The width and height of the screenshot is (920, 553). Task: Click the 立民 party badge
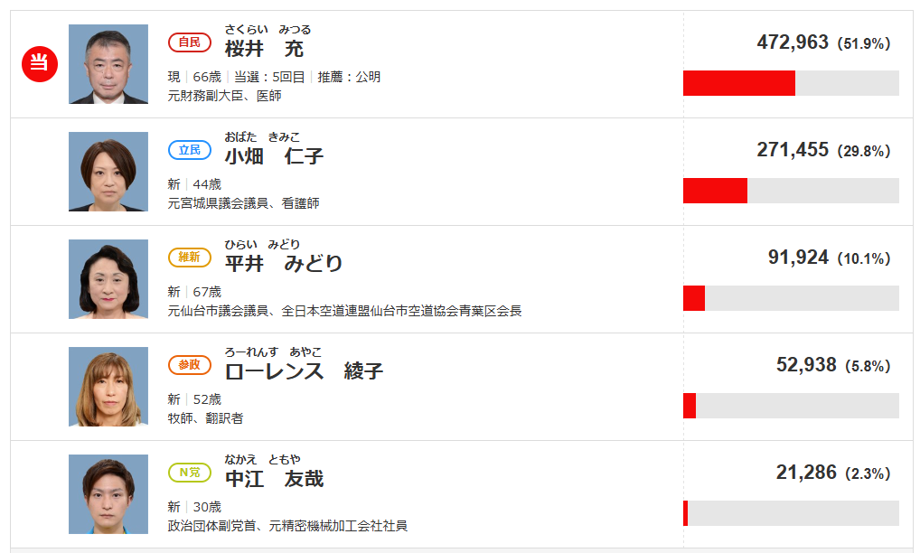[190, 150]
